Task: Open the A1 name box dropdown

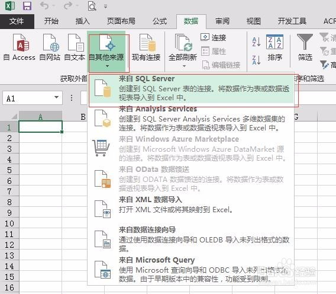Action: (57, 97)
